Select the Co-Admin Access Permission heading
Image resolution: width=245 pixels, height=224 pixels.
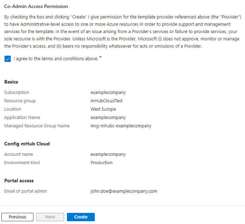tap(36, 6)
